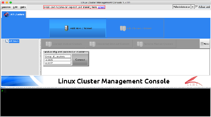
Task: Collapse the All Hosts tree node
Action: tap(4, 41)
